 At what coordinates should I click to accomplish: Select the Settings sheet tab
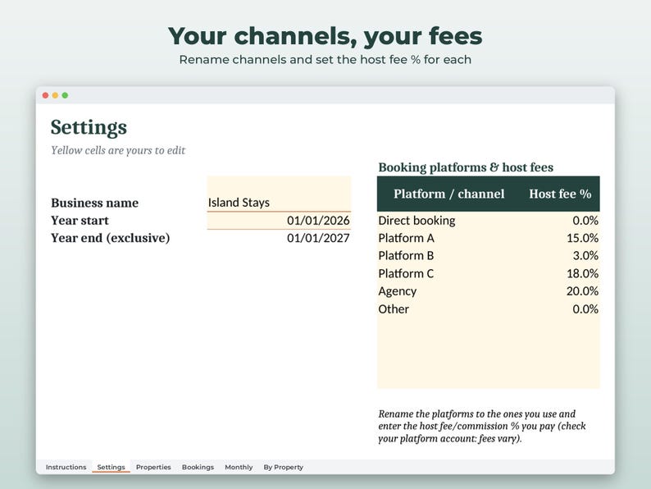[111, 467]
